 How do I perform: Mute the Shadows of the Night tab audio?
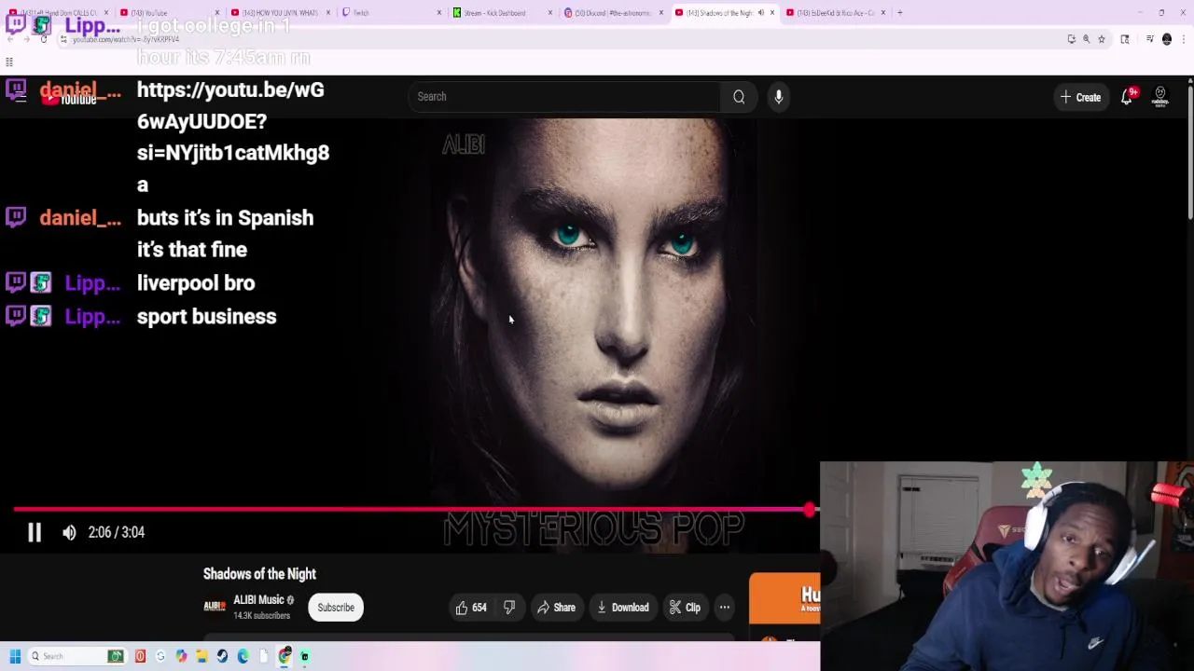[x=760, y=13]
